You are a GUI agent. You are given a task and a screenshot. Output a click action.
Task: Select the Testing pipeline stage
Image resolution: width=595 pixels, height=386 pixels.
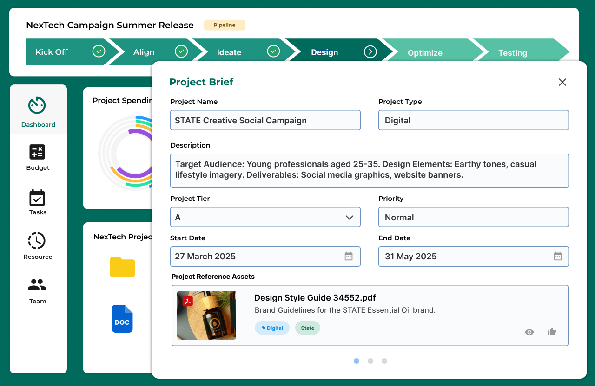point(512,53)
